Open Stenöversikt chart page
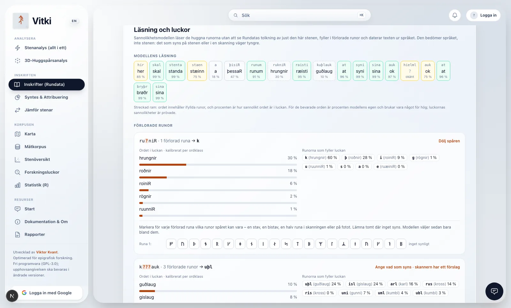This screenshot has width=511, height=308. [46, 160]
